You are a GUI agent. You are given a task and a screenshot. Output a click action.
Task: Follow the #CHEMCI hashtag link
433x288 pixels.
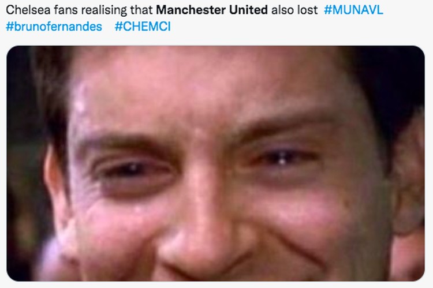pos(143,27)
